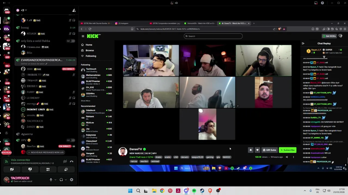Open microphone input options chevron
This screenshot has height=195, width=348.
click(x=55, y=180)
